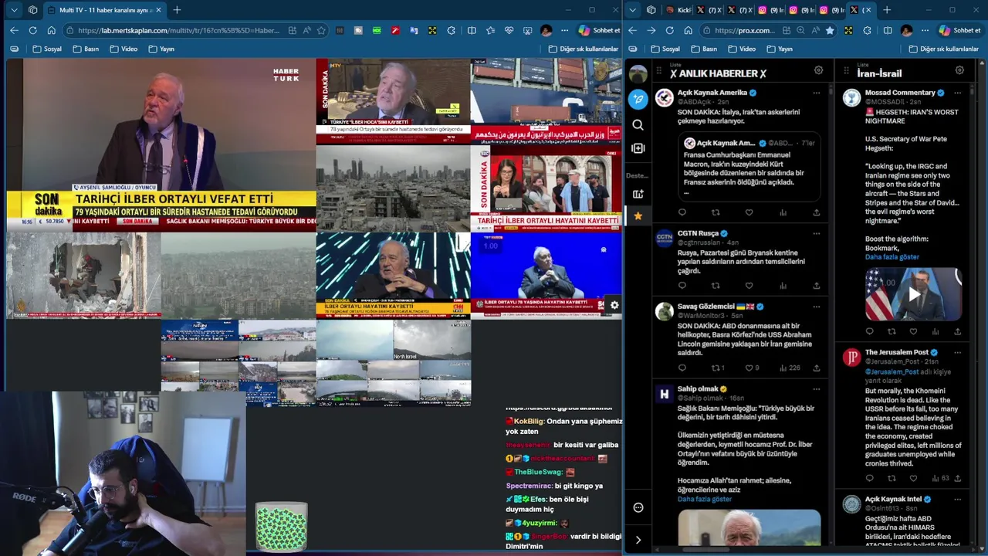Add a new column in X Pro sidebar
The width and height of the screenshot is (988, 556).
pyautogui.click(x=638, y=148)
